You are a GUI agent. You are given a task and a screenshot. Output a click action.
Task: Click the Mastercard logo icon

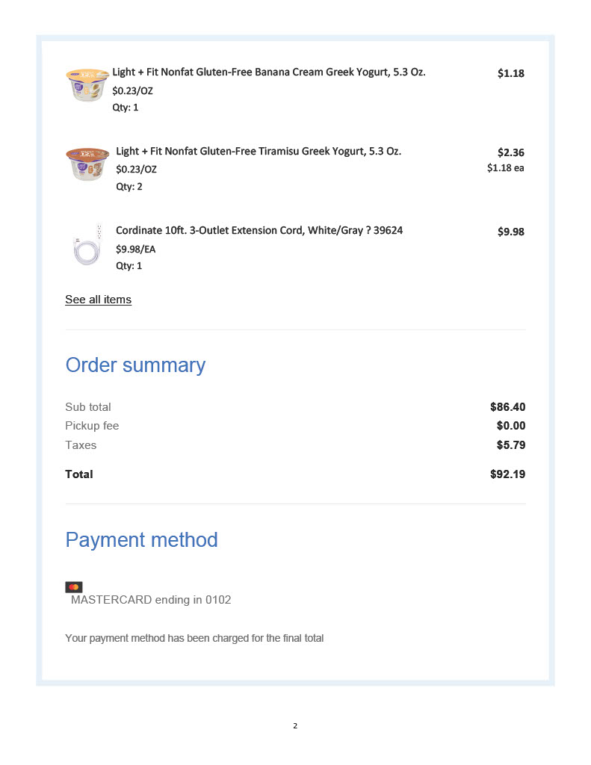tap(74, 587)
